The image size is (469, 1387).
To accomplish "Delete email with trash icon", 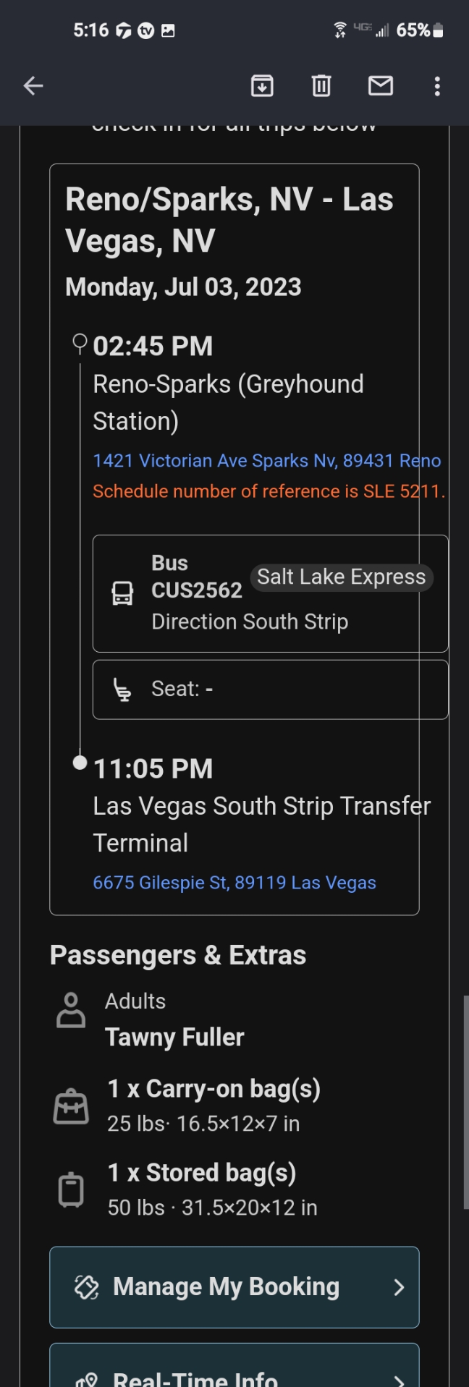I will click(x=321, y=86).
